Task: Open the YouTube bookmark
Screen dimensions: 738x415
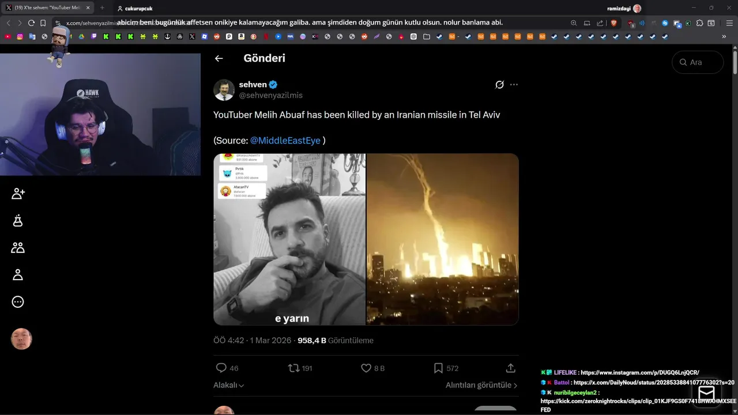Action: pyautogui.click(x=7, y=36)
